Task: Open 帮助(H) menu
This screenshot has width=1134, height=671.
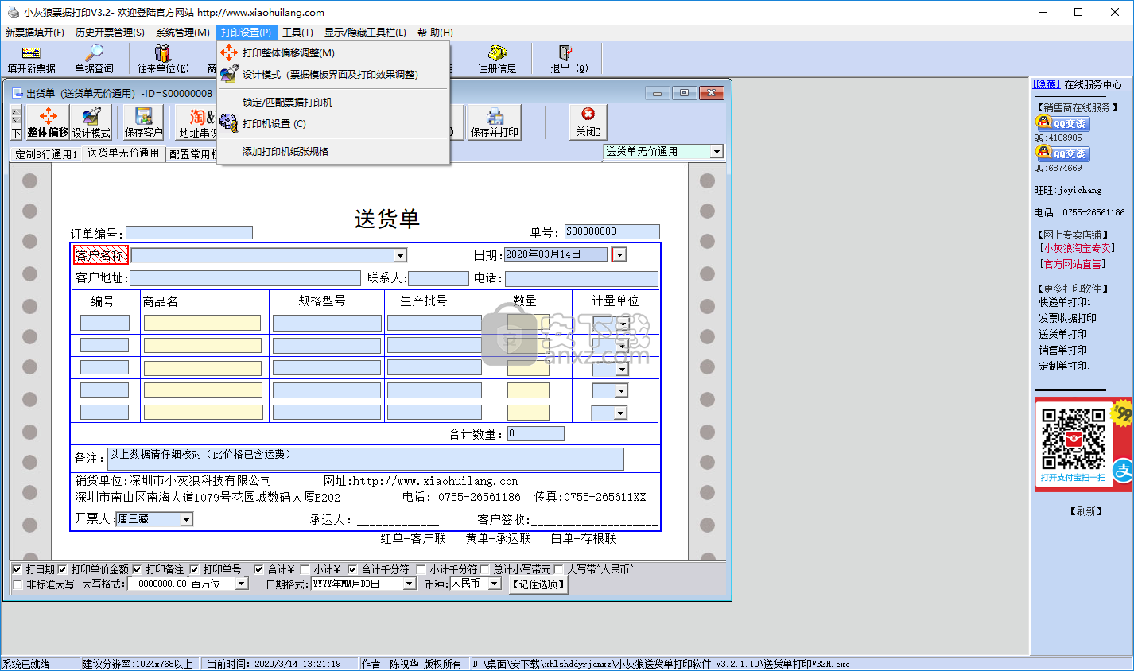Action: (x=435, y=33)
